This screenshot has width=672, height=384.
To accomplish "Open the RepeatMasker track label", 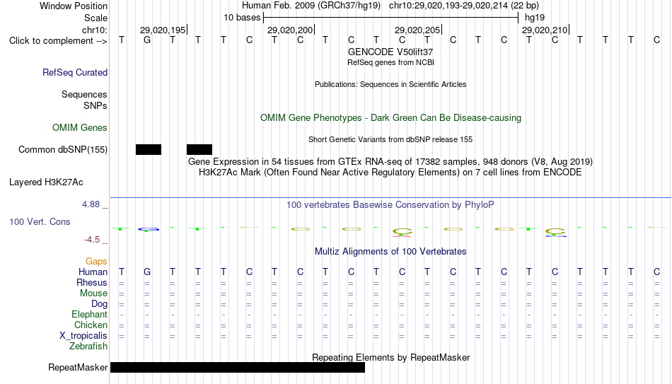I will pyautogui.click(x=78, y=367).
